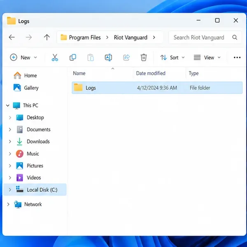Click chevron after Riot Vanguard breadcrumb

(154, 37)
